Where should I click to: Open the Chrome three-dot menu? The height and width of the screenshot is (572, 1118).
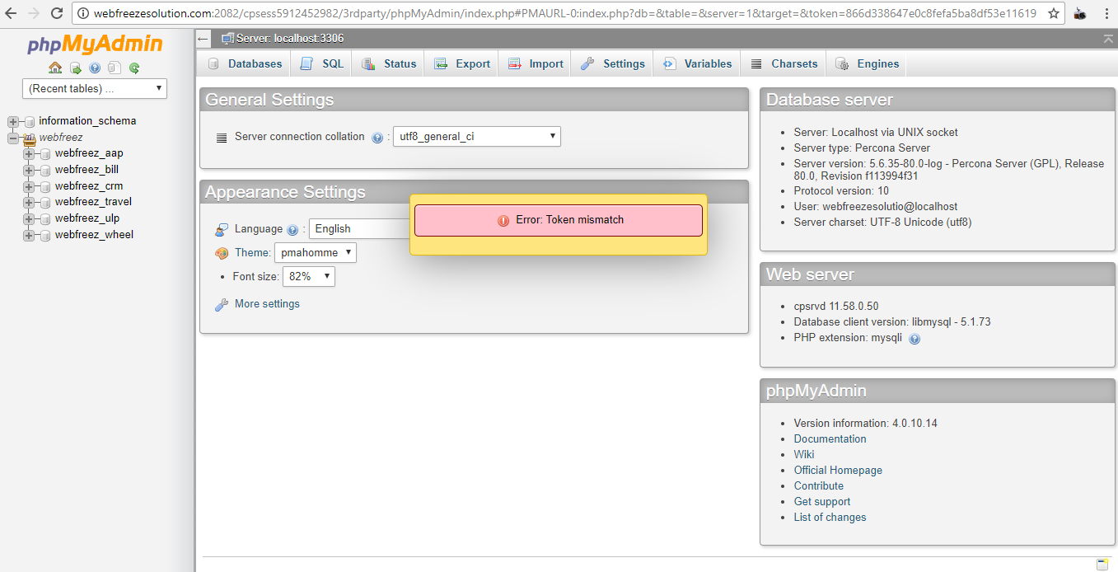1106,14
